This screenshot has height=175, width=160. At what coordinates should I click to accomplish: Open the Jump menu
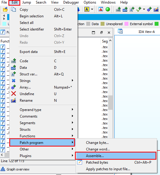pyautogui.click(x=27, y=2)
